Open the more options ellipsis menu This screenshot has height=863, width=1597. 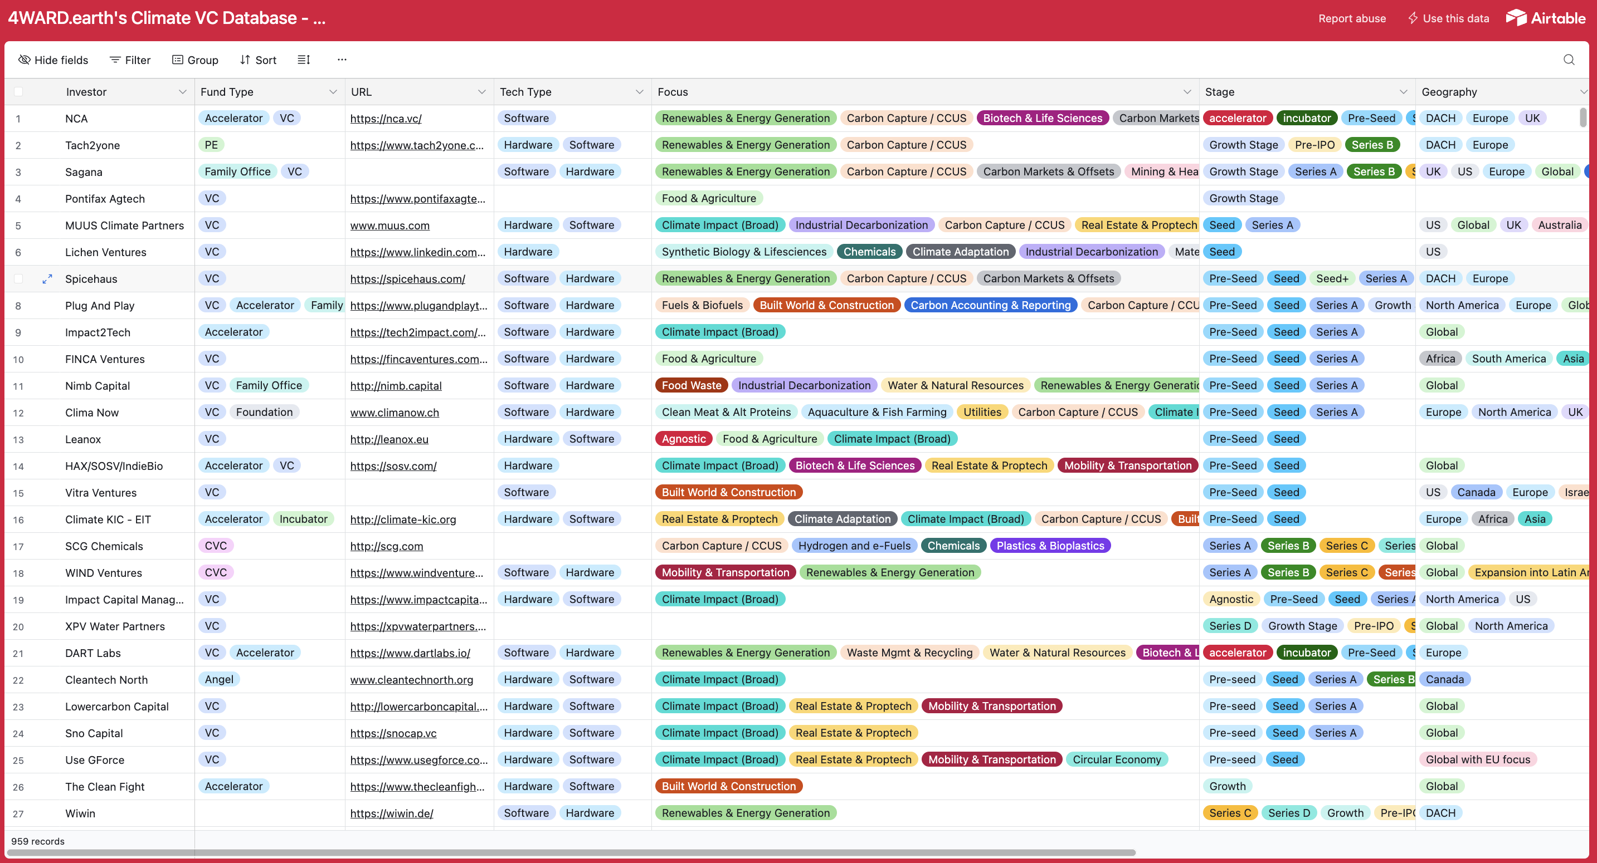[342, 60]
